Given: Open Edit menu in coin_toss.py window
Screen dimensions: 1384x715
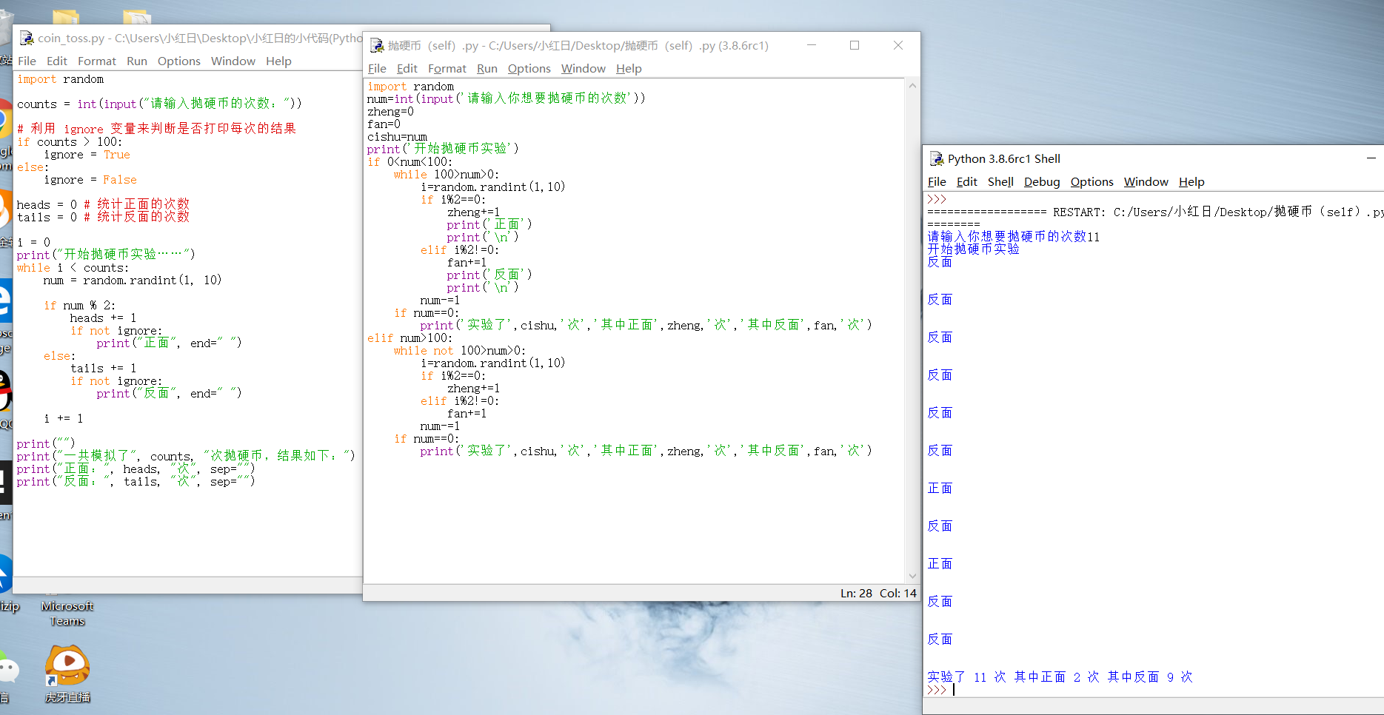Looking at the screenshot, I should pos(57,61).
